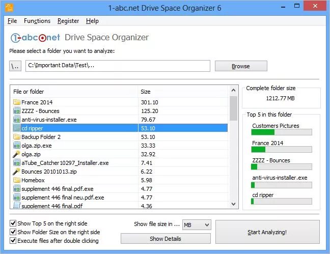The width and height of the screenshot is (330, 254).
Task: Click the file list scroll up arrow
Action: pyautogui.click(x=233, y=90)
